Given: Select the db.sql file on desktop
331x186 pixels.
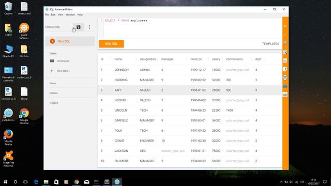Looking at the screenshot, I should coord(24,94).
